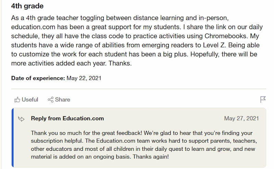
Task: Flag this review with the flag icon
Action: [x=263, y=99]
